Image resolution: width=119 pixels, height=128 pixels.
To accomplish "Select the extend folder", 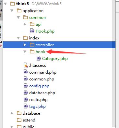I will [29, 120].
